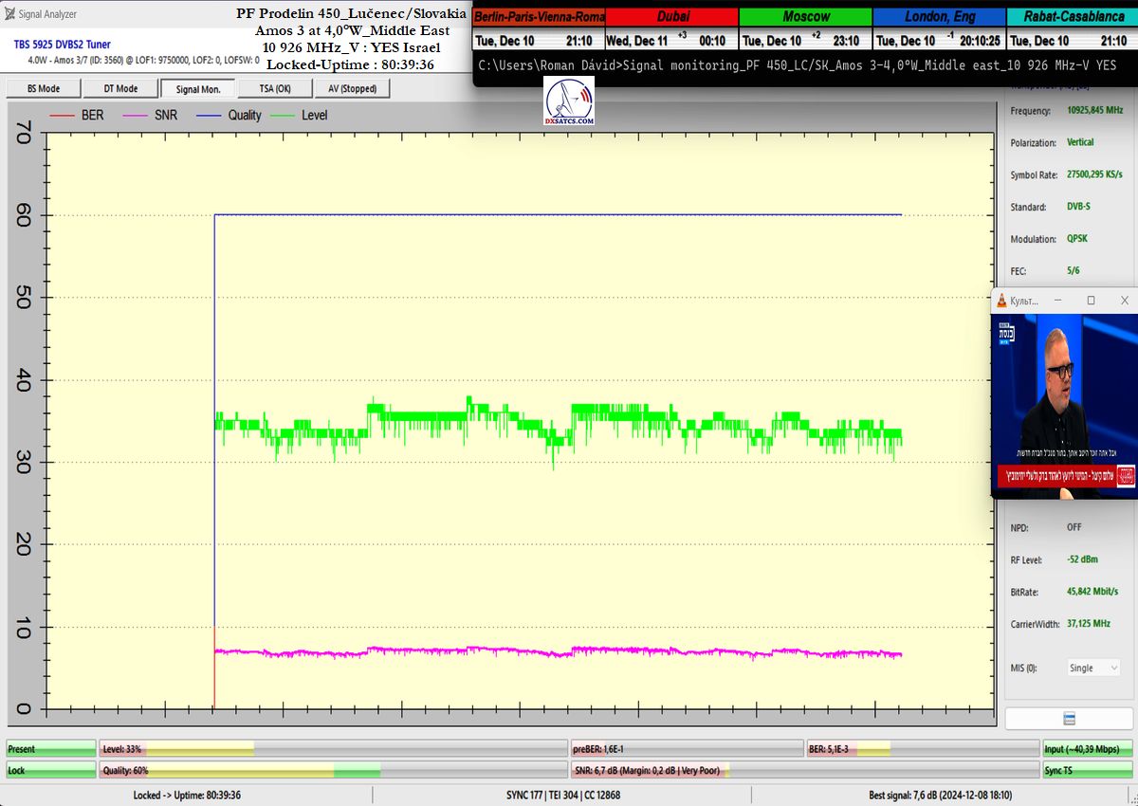Image resolution: width=1138 pixels, height=806 pixels.
Task: Switch to DT Mode tab
Action: tap(119, 88)
